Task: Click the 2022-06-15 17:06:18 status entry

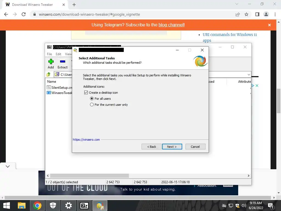Action: pyautogui.click(x=175, y=182)
